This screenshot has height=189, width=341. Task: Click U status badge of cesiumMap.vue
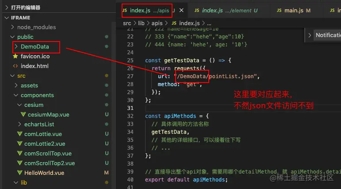(x=107, y=114)
